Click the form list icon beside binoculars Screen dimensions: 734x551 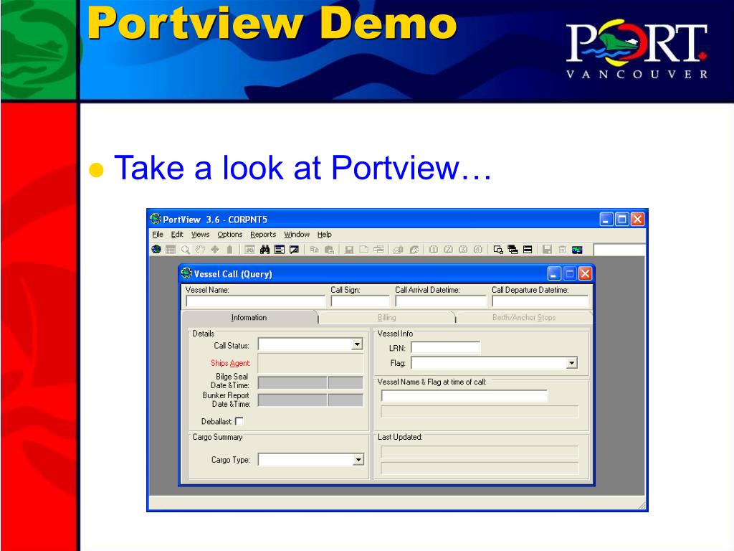coord(280,250)
